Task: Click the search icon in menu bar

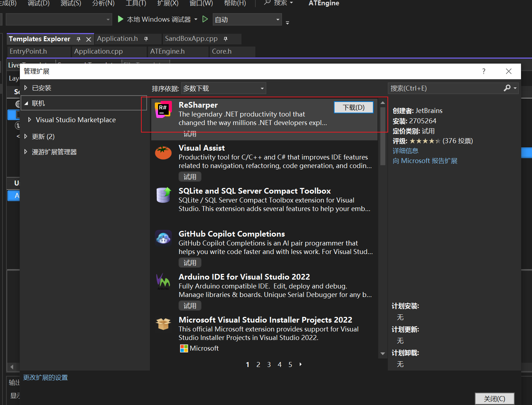Action: click(267, 3)
